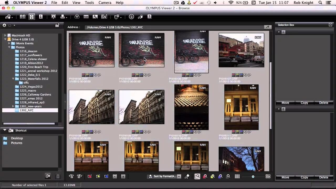
Task: Apply the red mark in bottom toolbar
Action: pos(90,176)
